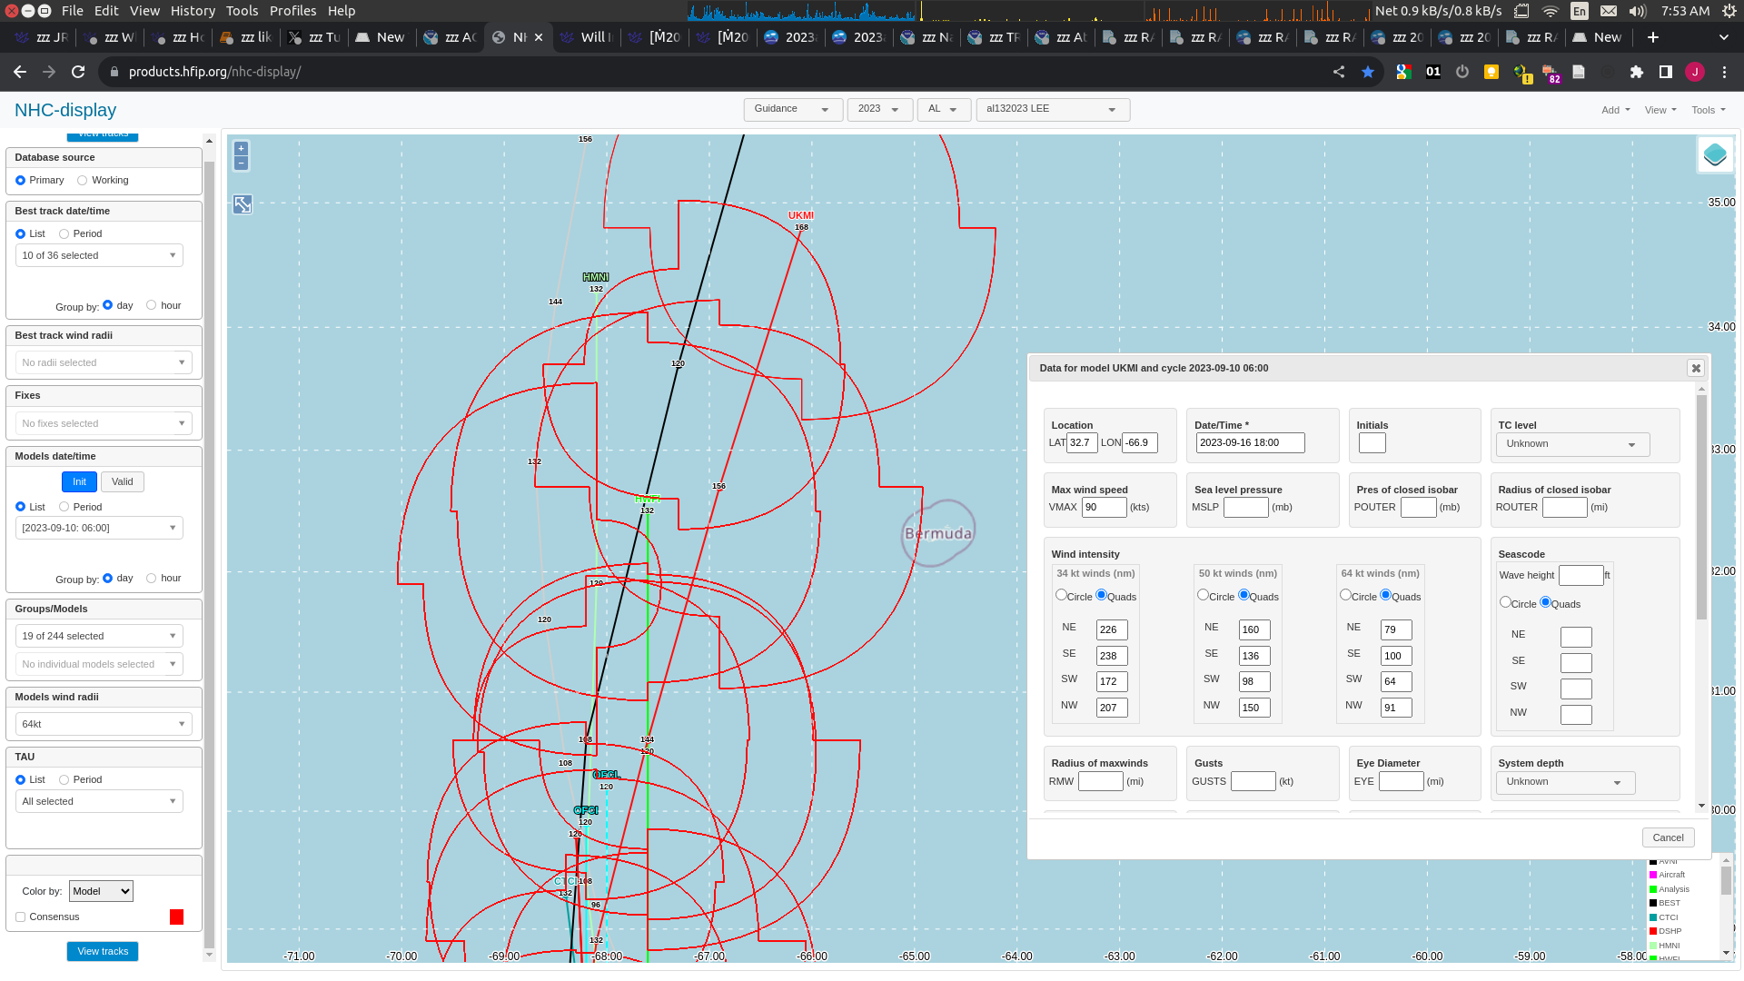Click the red consensus color swatch
This screenshot has height=981, width=1744.
[x=176, y=917]
